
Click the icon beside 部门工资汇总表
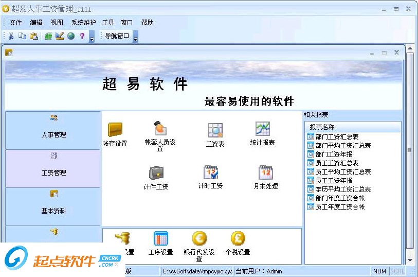[x=311, y=136]
